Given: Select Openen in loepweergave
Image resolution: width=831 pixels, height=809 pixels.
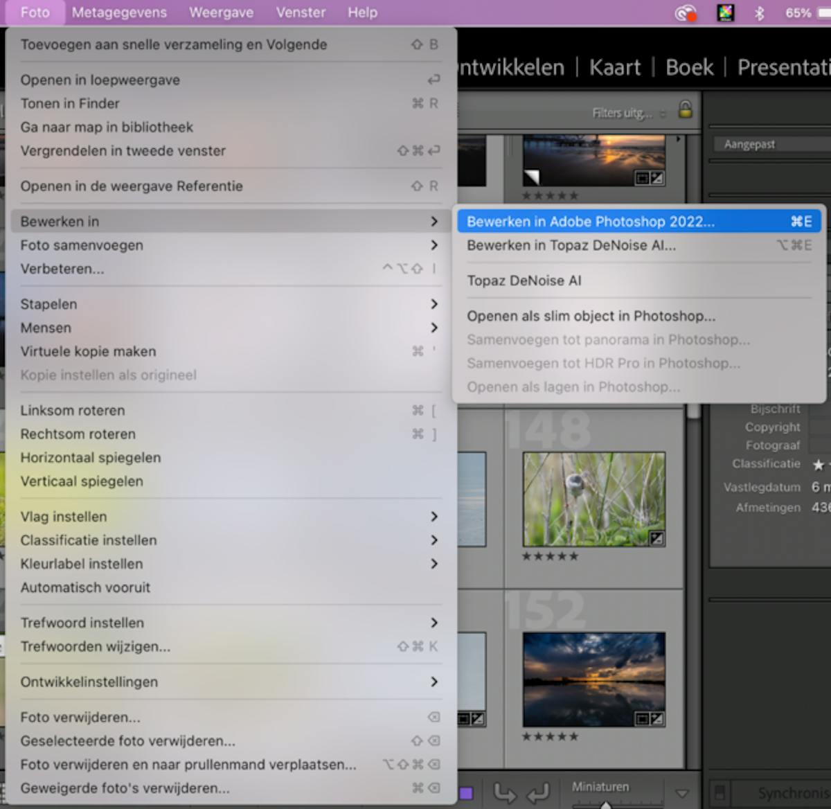Looking at the screenshot, I should pos(231,80).
